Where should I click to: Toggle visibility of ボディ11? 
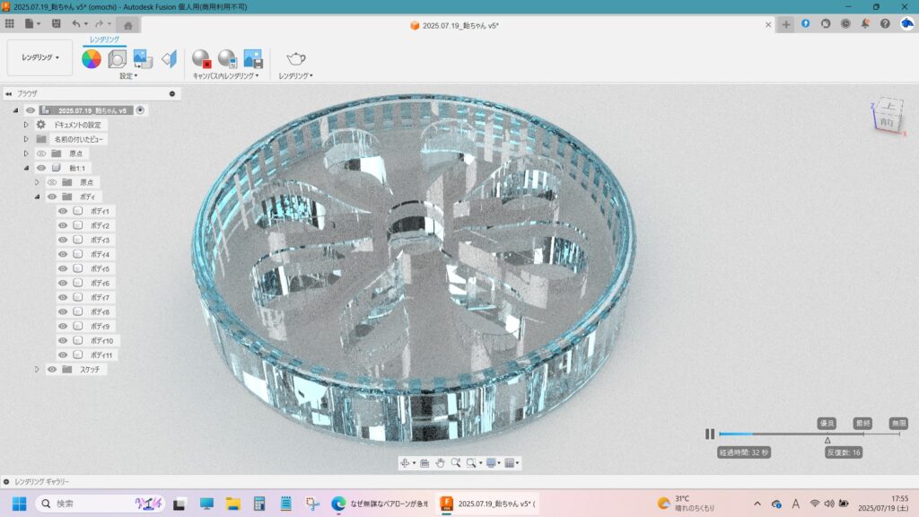(63, 355)
